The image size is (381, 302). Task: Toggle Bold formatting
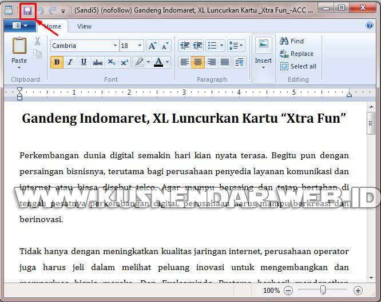[57, 62]
